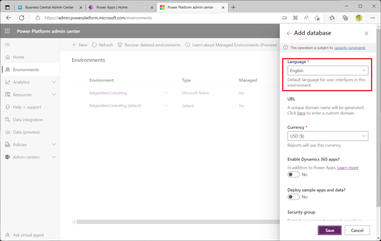Click the Admin centers icon
381x241 pixels.
8,157
